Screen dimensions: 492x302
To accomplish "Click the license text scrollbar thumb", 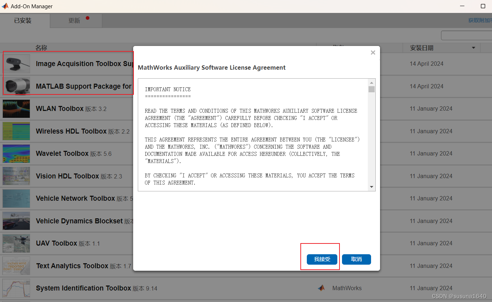I will 371,89.
